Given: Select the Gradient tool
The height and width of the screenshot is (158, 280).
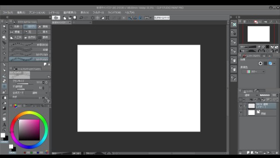Looking at the screenshot, I should point(4,108).
